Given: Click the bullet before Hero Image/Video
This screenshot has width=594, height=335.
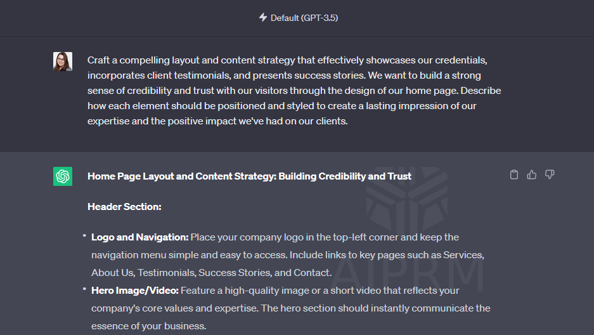Looking at the screenshot, I should pos(84,289).
